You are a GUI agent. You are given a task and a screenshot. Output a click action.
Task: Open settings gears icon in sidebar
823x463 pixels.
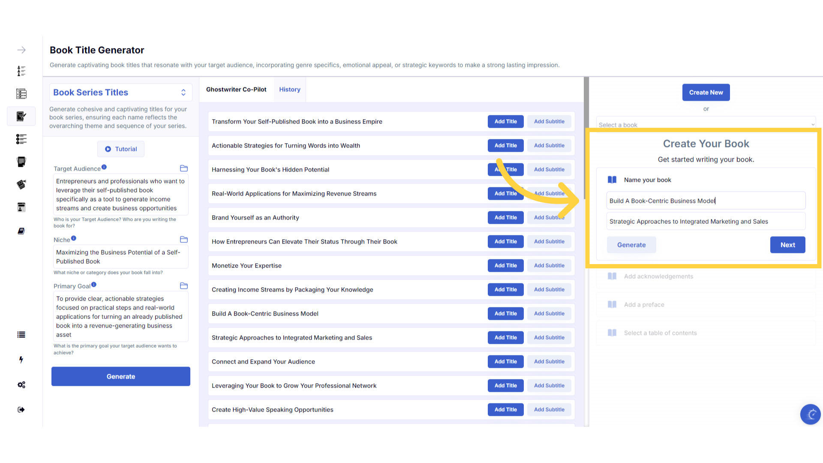click(21, 385)
